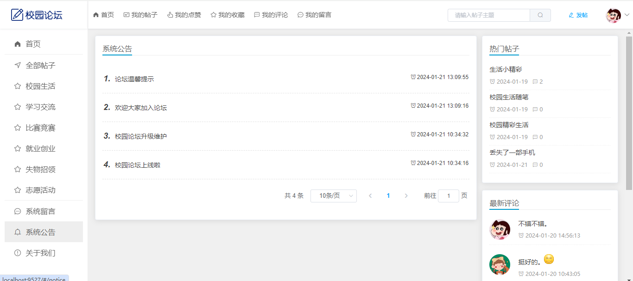Screen dimensions: 633x281
Task: Click the comment count icon under 生活小精彩
Action: pos(535,82)
